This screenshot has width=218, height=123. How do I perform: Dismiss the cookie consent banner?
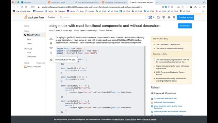[x=161, y=119]
